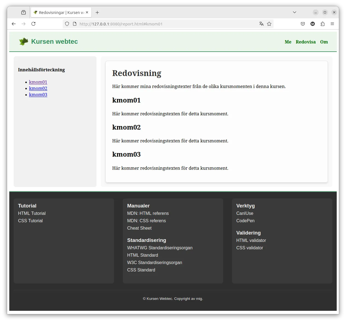Open the Pocket save icon

point(303,24)
